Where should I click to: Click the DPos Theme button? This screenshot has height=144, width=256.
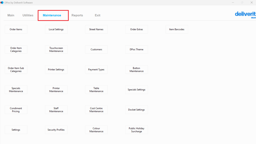(137, 49)
